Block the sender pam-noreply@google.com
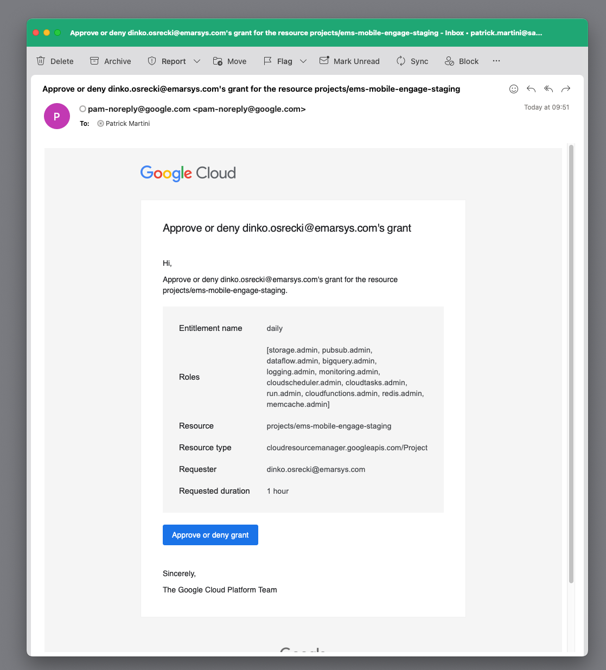The height and width of the screenshot is (670, 606). point(461,61)
